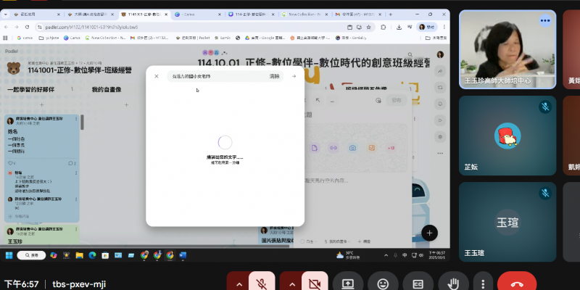The width and height of the screenshot is (580, 290).
Task: Open the 白色 post color dropdown
Action: (308, 241)
